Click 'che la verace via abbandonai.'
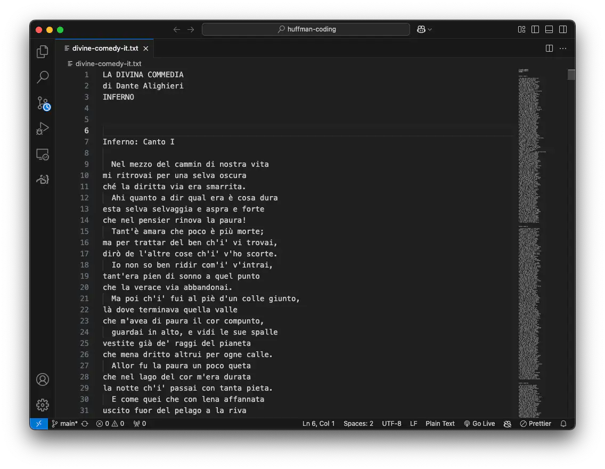605x469 pixels. coord(167,287)
